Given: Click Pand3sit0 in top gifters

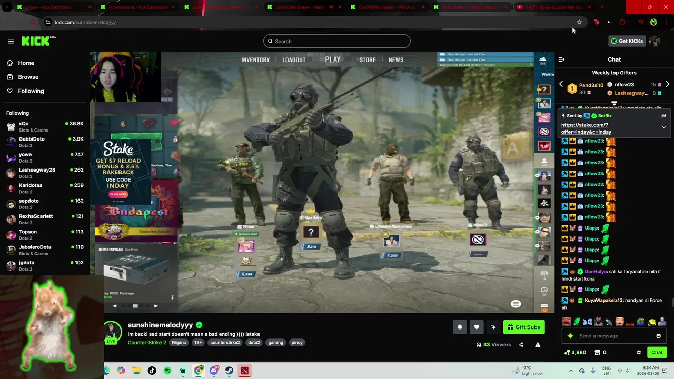Looking at the screenshot, I should [x=591, y=85].
